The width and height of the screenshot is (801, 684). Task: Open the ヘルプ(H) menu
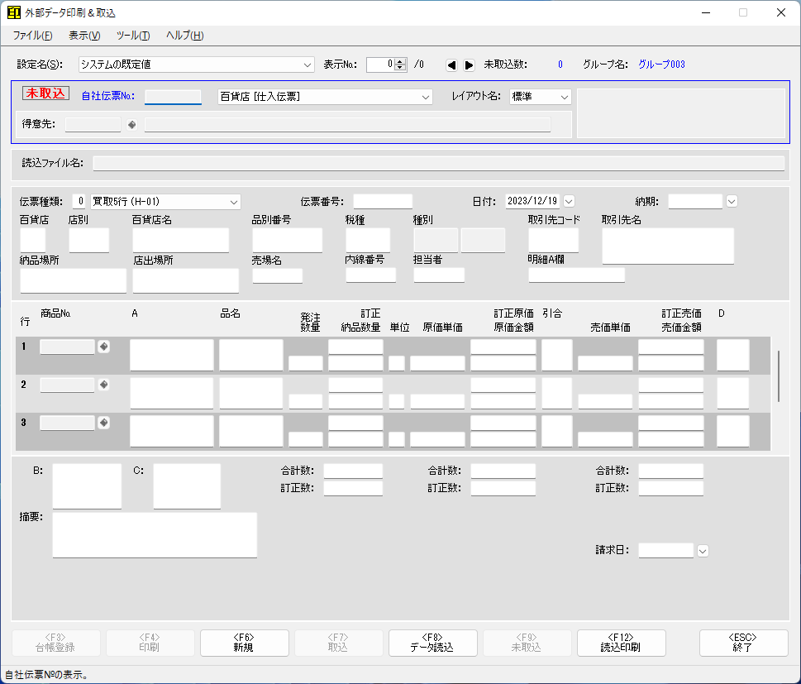click(185, 36)
